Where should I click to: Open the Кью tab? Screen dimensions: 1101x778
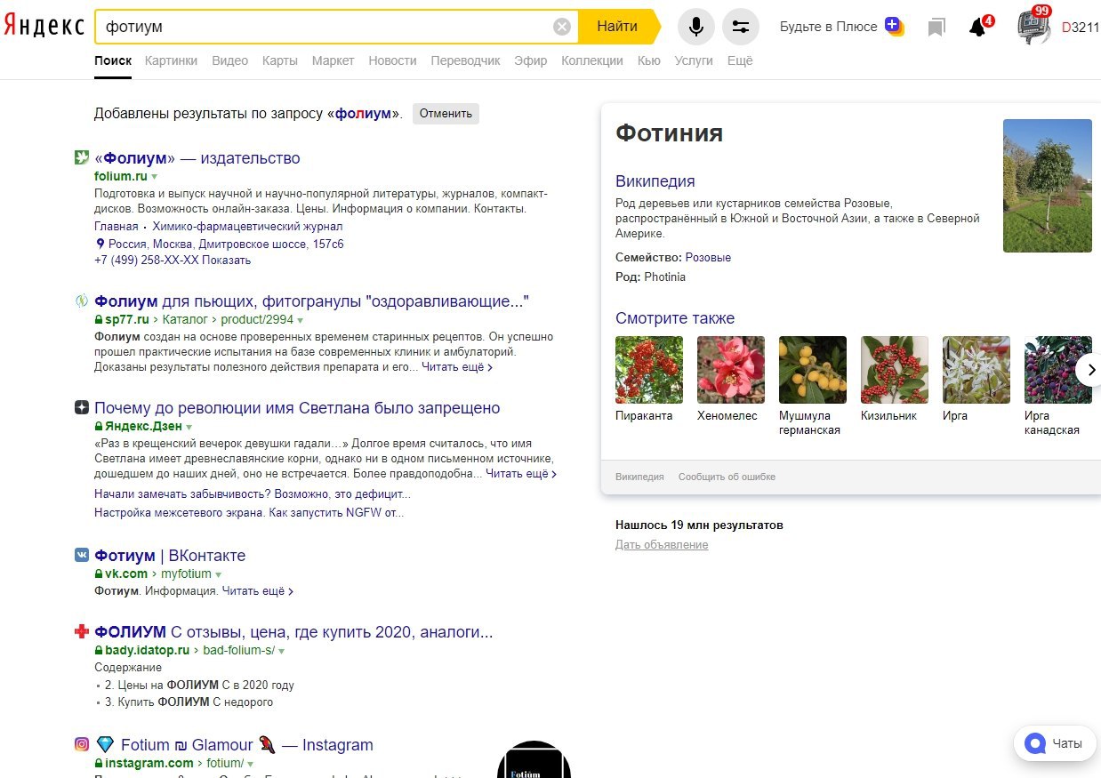tap(649, 60)
